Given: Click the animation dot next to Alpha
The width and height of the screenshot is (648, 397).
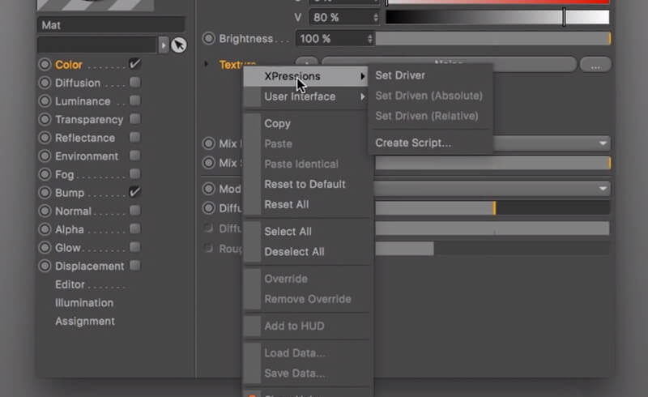Looking at the screenshot, I should pos(45,229).
